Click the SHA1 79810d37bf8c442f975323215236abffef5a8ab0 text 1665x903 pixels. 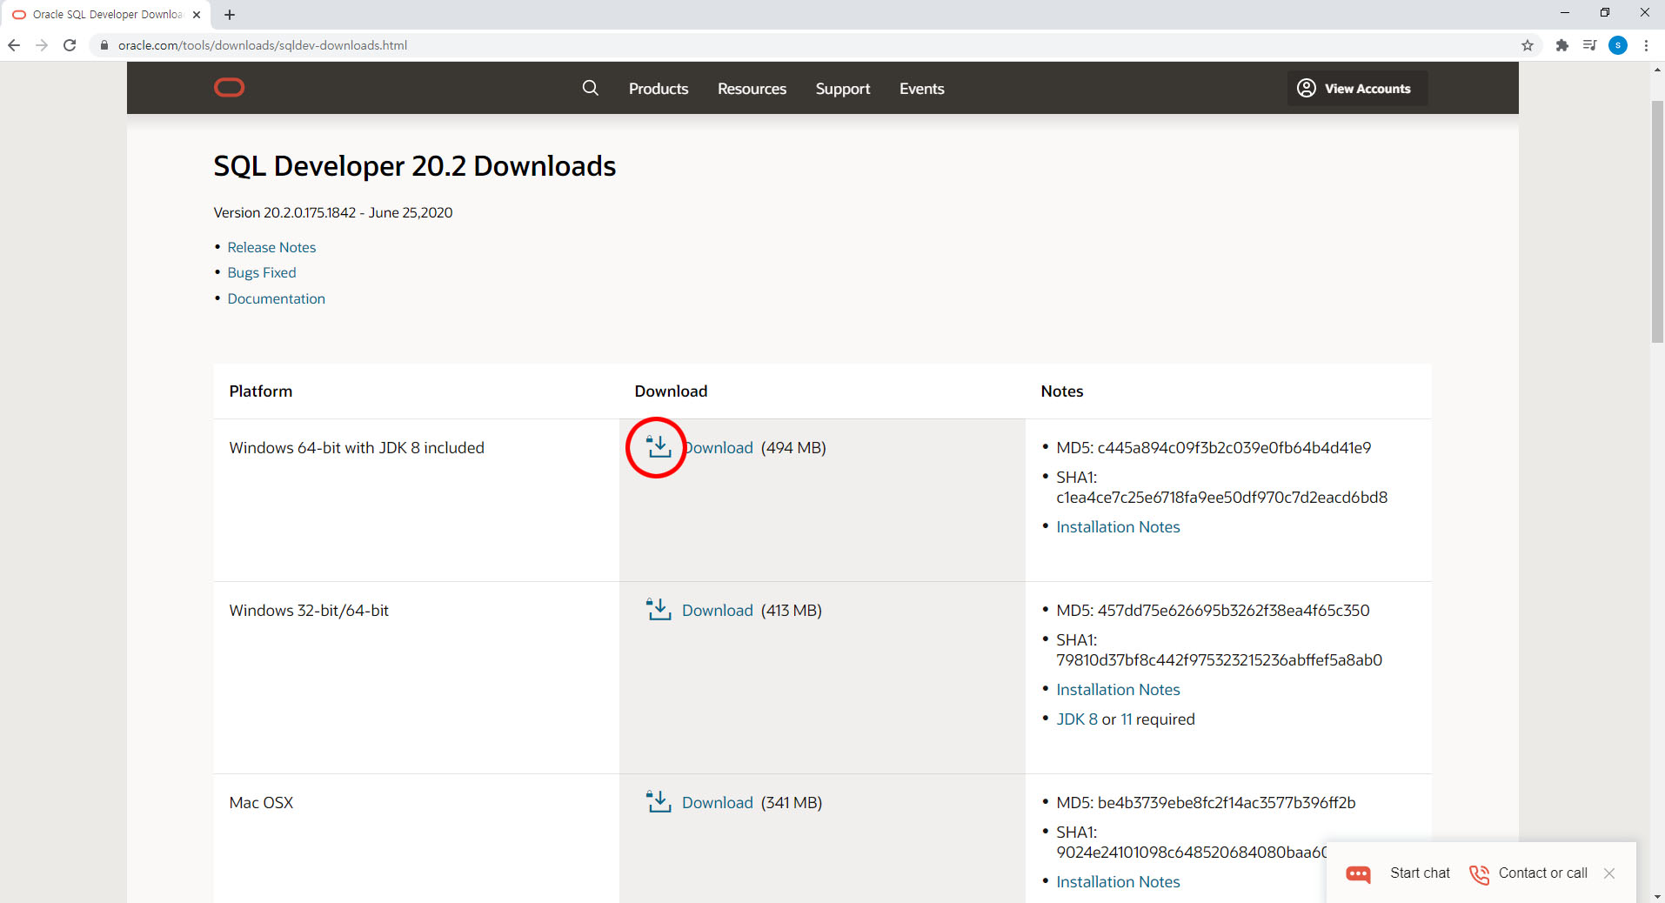click(x=1219, y=650)
